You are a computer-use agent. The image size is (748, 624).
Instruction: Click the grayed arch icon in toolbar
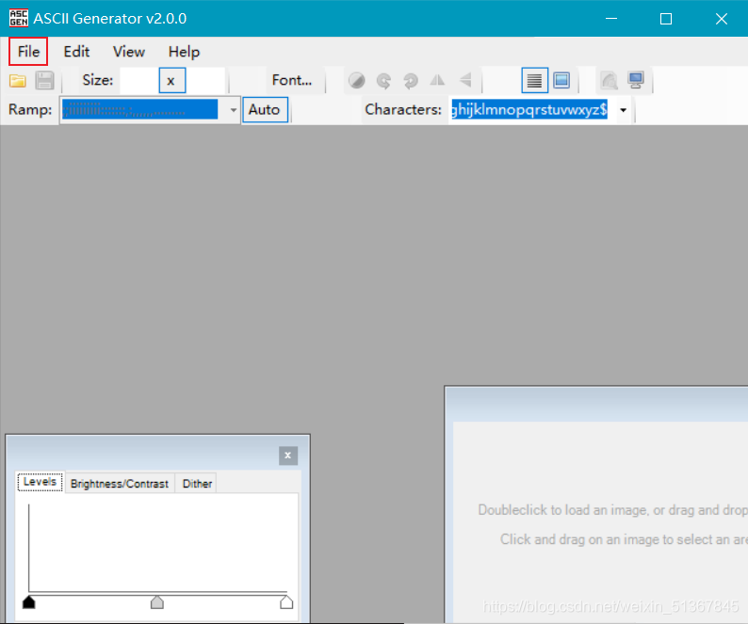click(610, 81)
